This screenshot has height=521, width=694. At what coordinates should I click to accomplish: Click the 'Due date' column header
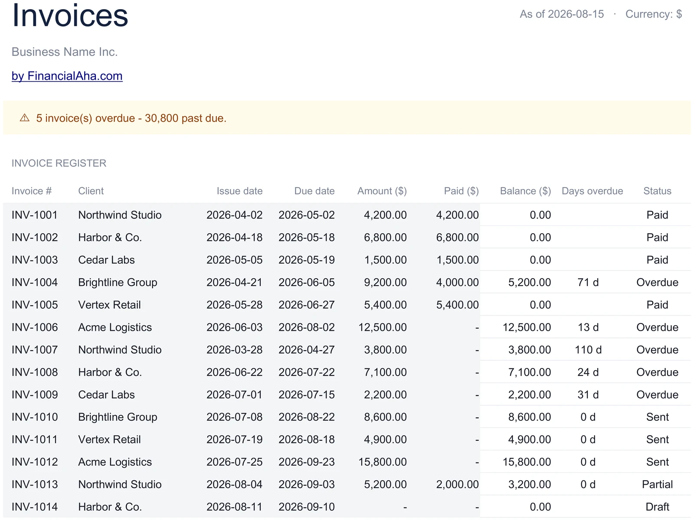(x=314, y=191)
